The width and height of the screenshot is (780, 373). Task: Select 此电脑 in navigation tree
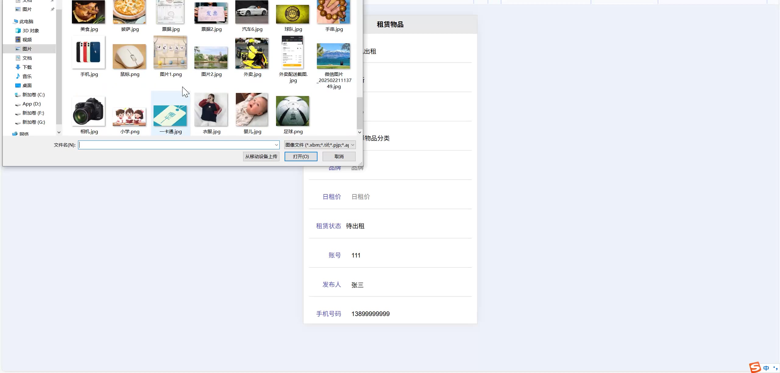26,21
